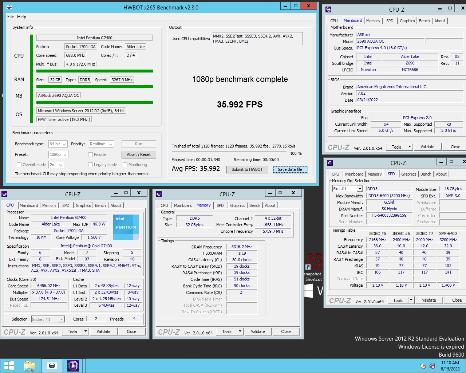The width and height of the screenshot is (466, 373).
Task: Click green CPU info bar under Multi. * Bus
Action: click(x=94, y=71)
